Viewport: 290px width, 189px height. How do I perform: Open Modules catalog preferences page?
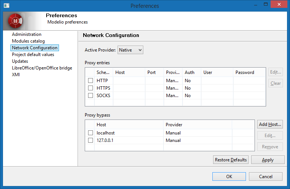coord(28,41)
